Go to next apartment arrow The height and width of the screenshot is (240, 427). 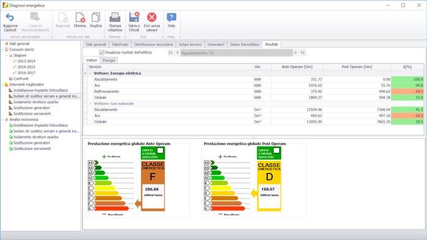point(296,52)
